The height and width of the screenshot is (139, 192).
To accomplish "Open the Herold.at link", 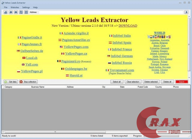I will tap(76, 75).
